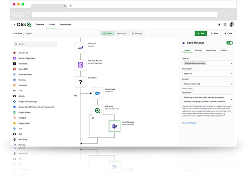Open the Content Hot Lead Identified dropdown
The height and width of the screenshot is (179, 248).
[208, 84]
